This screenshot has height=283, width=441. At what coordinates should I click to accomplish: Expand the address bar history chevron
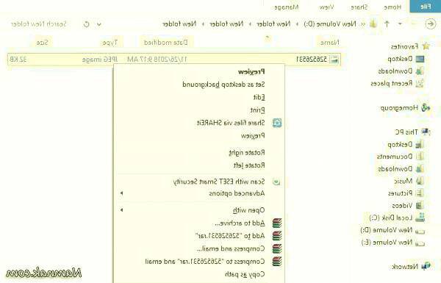pos(99,24)
